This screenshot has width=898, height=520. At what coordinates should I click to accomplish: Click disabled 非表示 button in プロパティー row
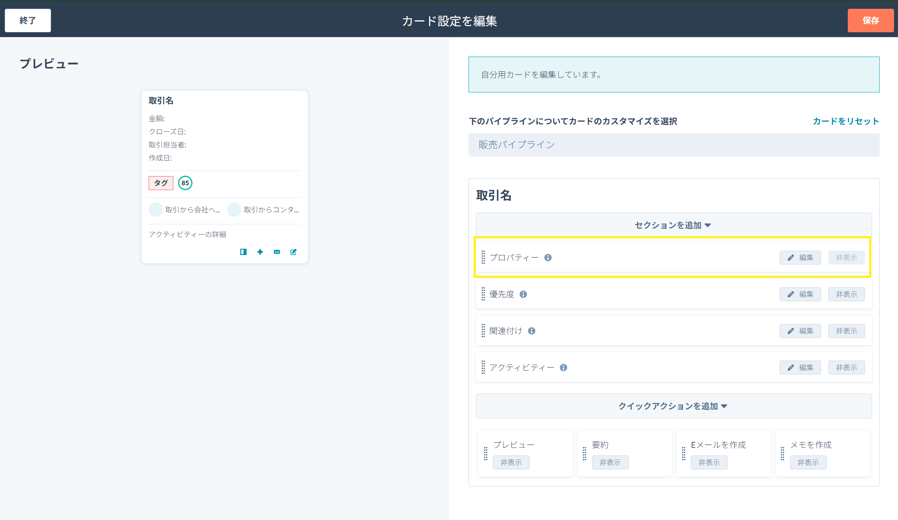[846, 257]
